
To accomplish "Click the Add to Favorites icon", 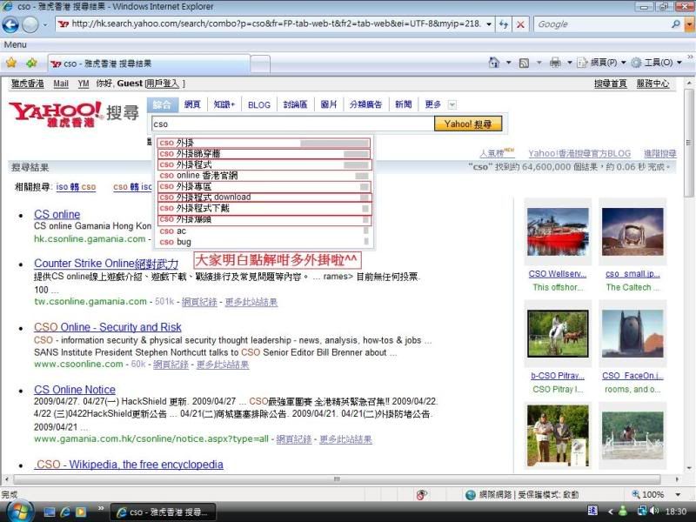I will click(31, 63).
